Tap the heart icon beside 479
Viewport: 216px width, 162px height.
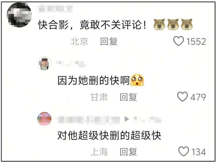(183, 97)
